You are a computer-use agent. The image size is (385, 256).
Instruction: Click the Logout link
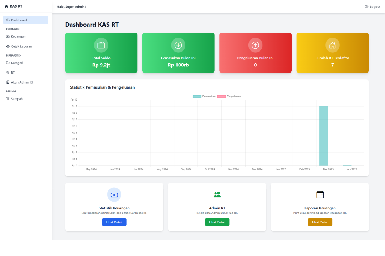point(372,6)
